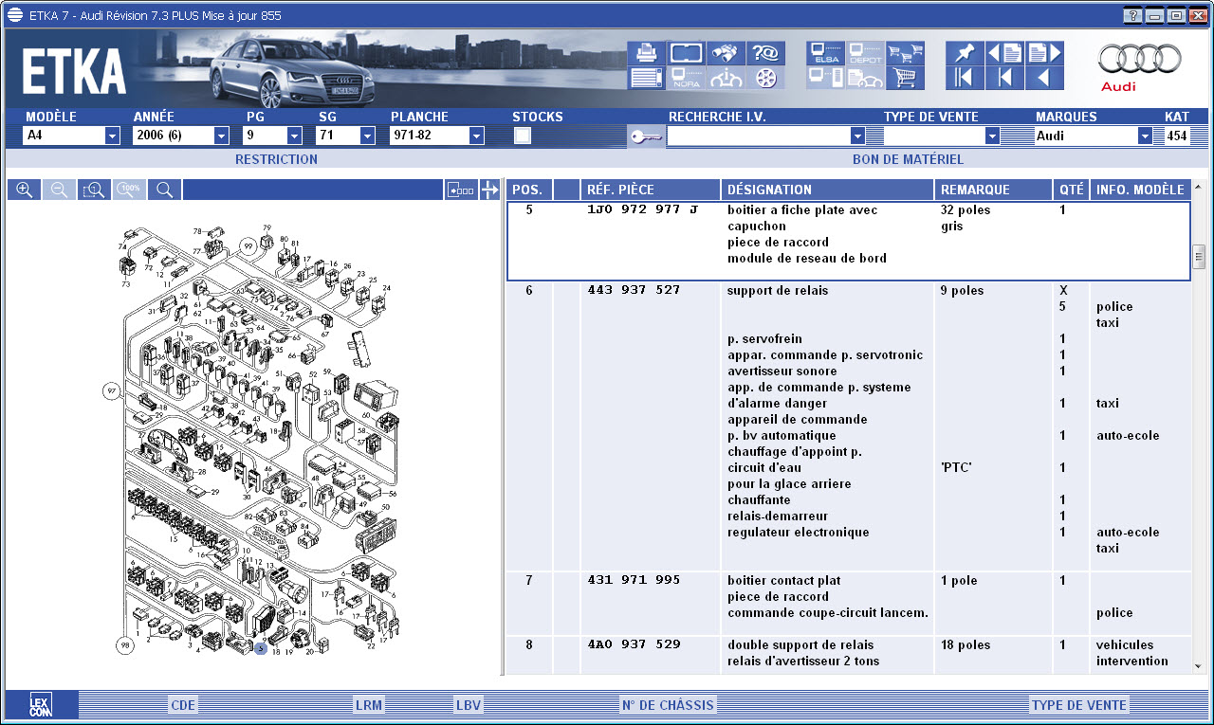This screenshot has height=725, width=1214.
Task: Go to next page with the page-arrow icon
Action: 1044,53
